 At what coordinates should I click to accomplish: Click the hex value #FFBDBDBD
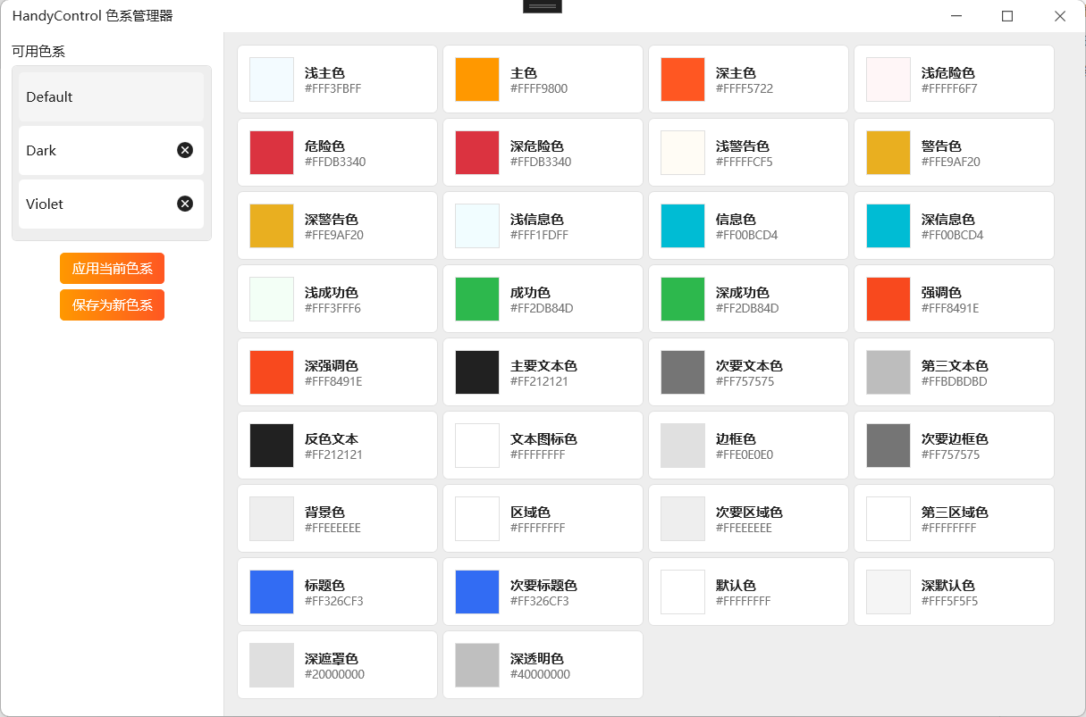tap(955, 381)
